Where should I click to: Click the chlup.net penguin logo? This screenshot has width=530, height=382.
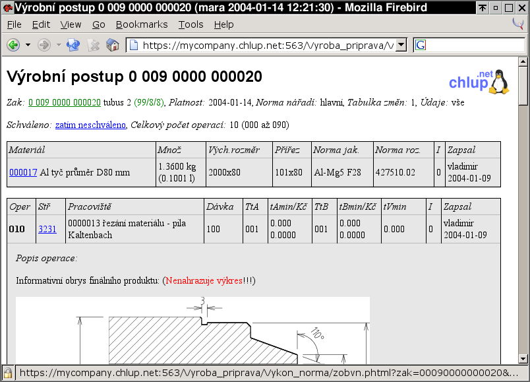479,82
